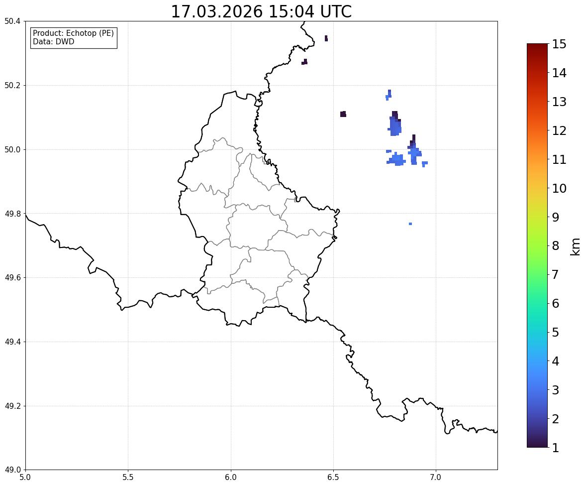Click longitude axis label 6.0
The width and height of the screenshot is (586, 486).
click(x=231, y=478)
